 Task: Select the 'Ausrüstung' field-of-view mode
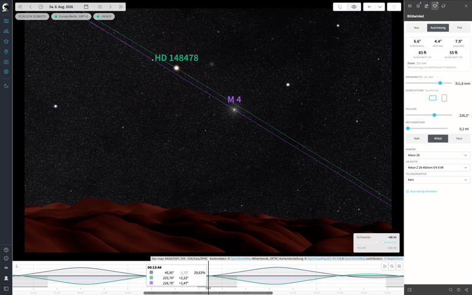438,28
